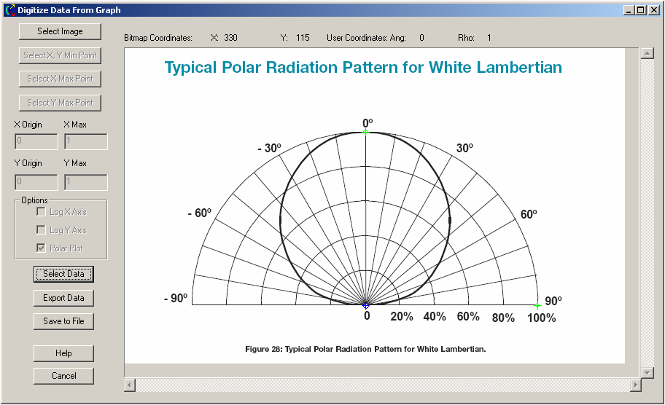This screenshot has width=665, height=405.
Task: Focus the Y Origin input field
Action: [36, 182]
